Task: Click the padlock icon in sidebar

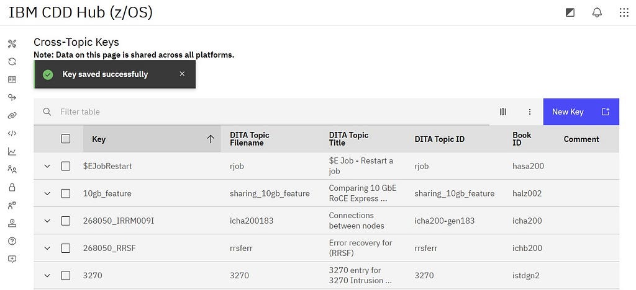Action: click(x=12, y=187)
